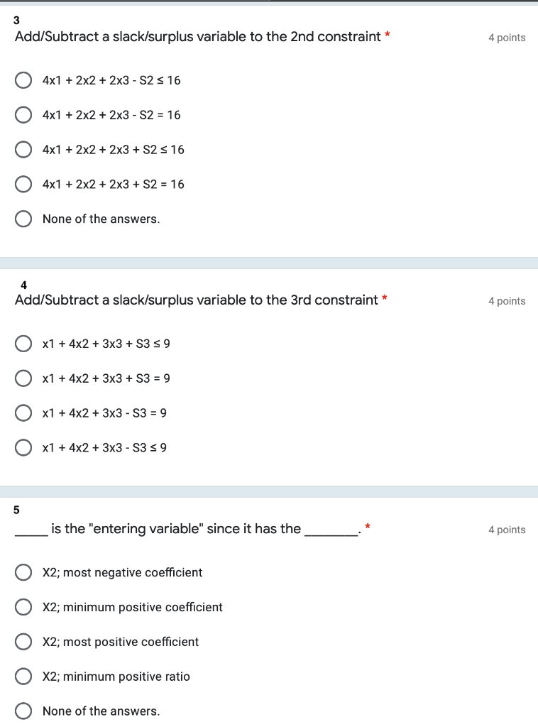This screenshot has height=727, width=538.
Task: Choose "4x1 + 2x2 + 2x3 - S2 = 16"
Action: 23,114
